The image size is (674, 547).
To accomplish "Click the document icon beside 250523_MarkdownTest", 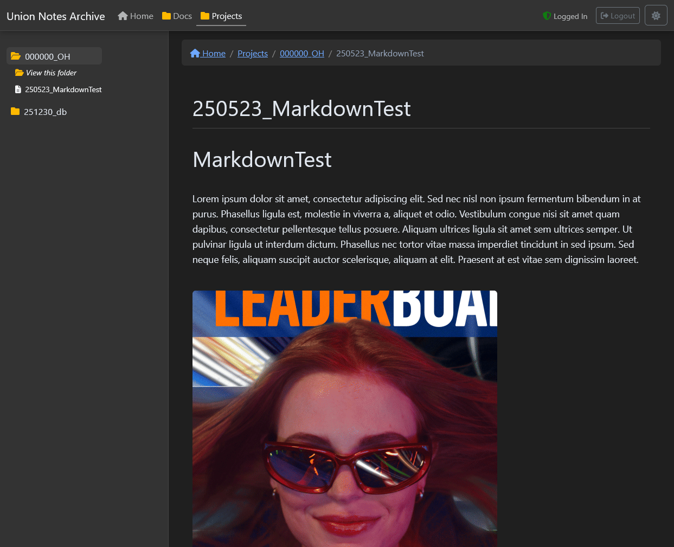I will (18, 89).
